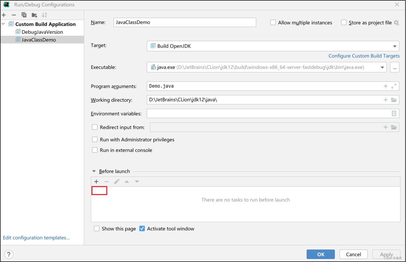Enable Store as project file

[344, 22]
